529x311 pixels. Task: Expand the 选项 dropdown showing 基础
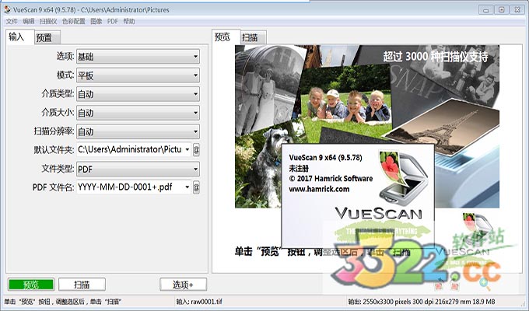click(x=138, y=56)
